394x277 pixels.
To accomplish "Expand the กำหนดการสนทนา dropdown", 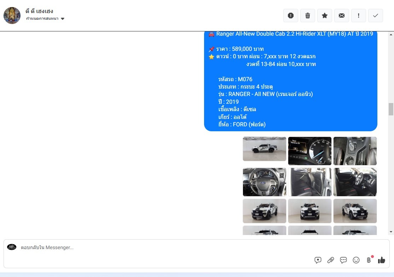I will tap(45, 19).
